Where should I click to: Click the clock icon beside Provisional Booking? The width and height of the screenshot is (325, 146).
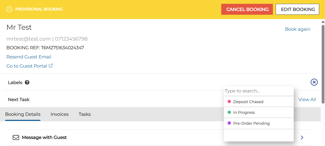(9, 9)
